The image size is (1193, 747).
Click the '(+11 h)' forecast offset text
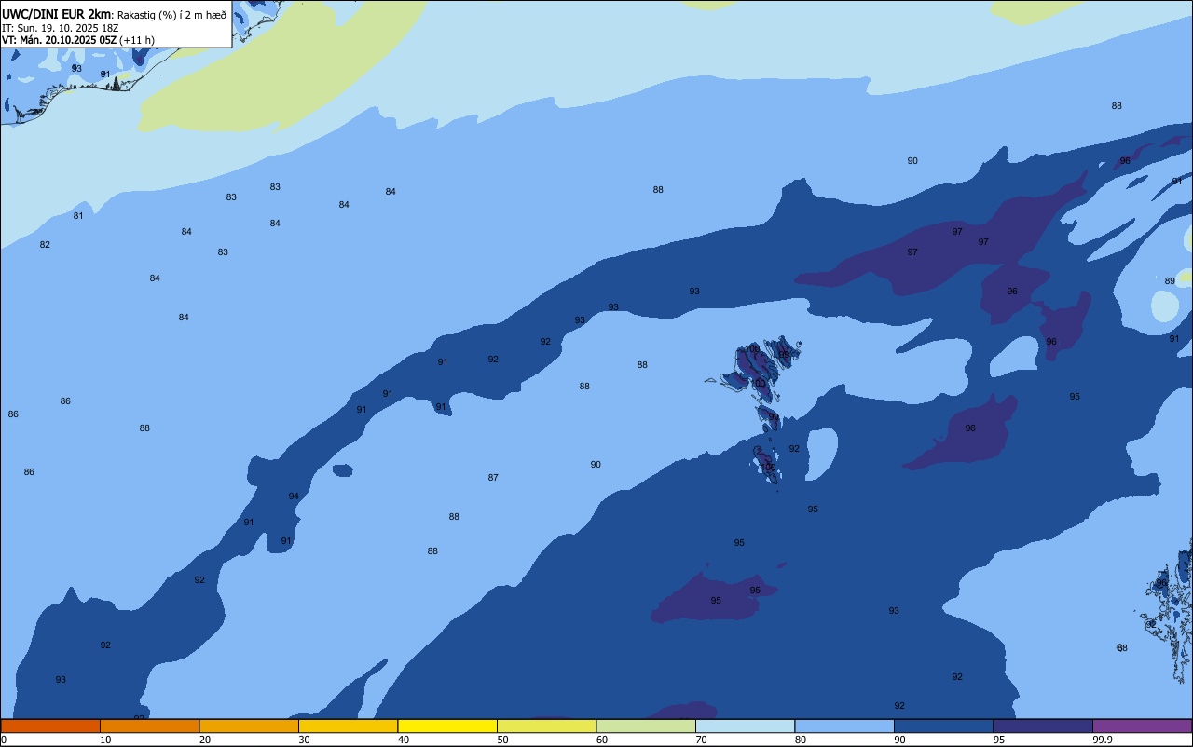137,39
